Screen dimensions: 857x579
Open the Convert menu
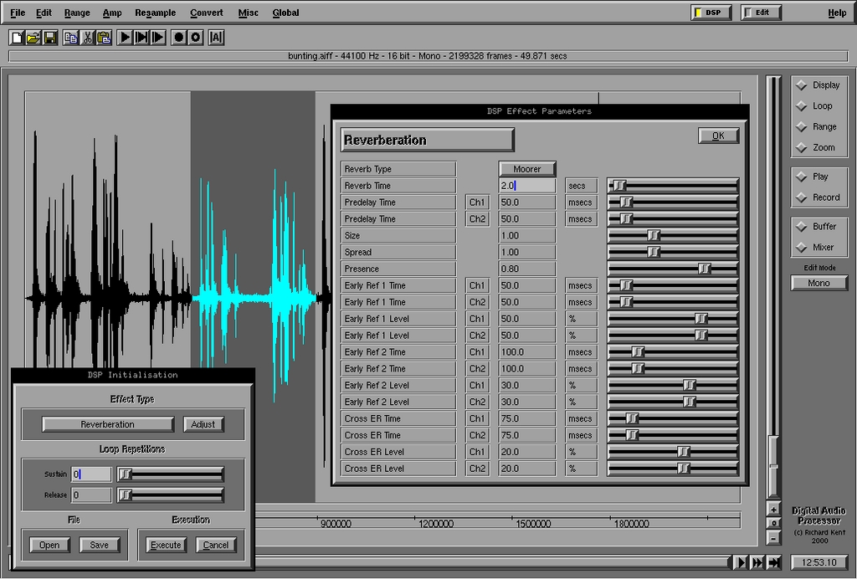point(206,13)
